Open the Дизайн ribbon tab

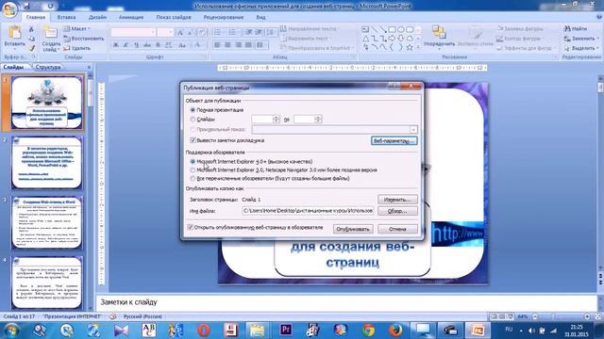tap(97, 17)
